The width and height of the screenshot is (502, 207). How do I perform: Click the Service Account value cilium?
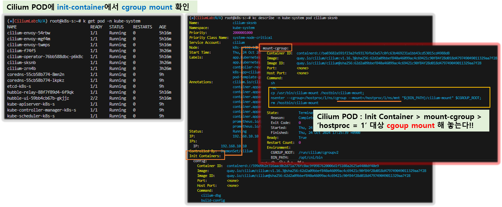coord(239,43)
